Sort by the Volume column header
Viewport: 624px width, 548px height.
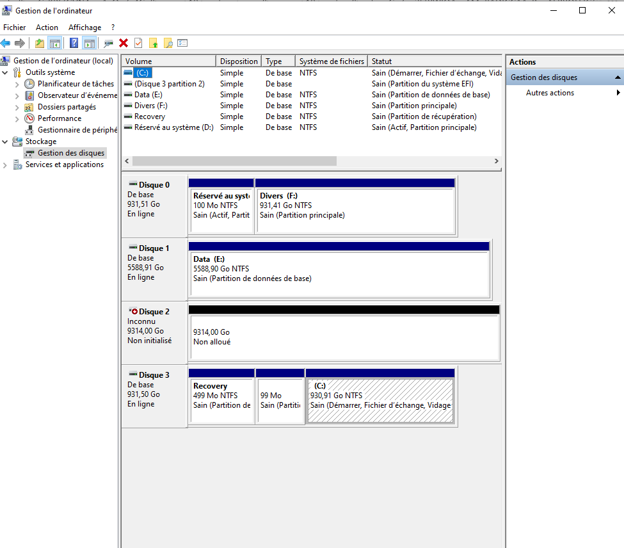(169, 61)
